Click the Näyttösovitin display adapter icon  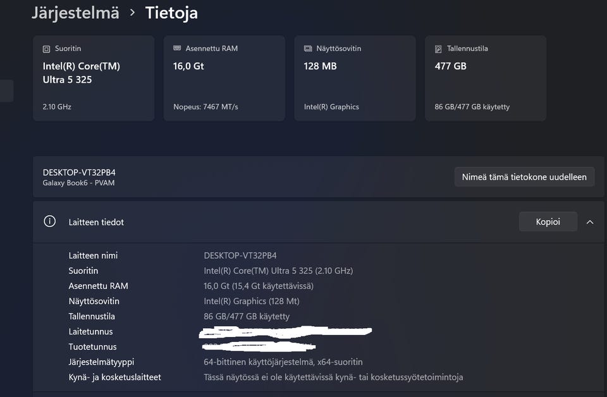[x=308, y=49]
